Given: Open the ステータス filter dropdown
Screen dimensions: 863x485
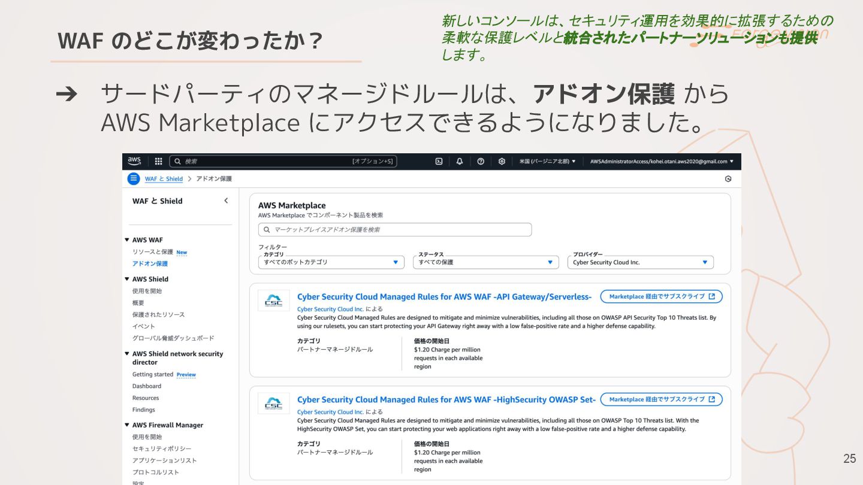Looking at the screenshot, I should [x=486, y=262].
